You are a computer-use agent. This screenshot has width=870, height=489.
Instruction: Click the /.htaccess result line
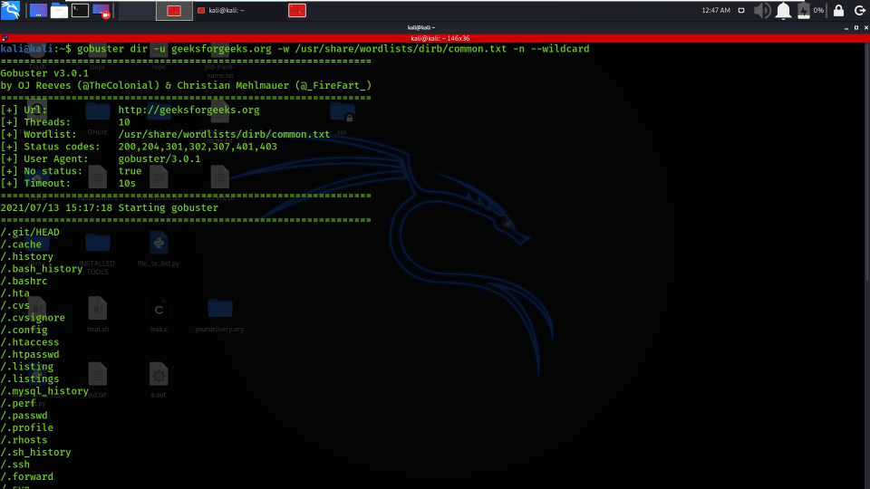(x=30, y=342)
